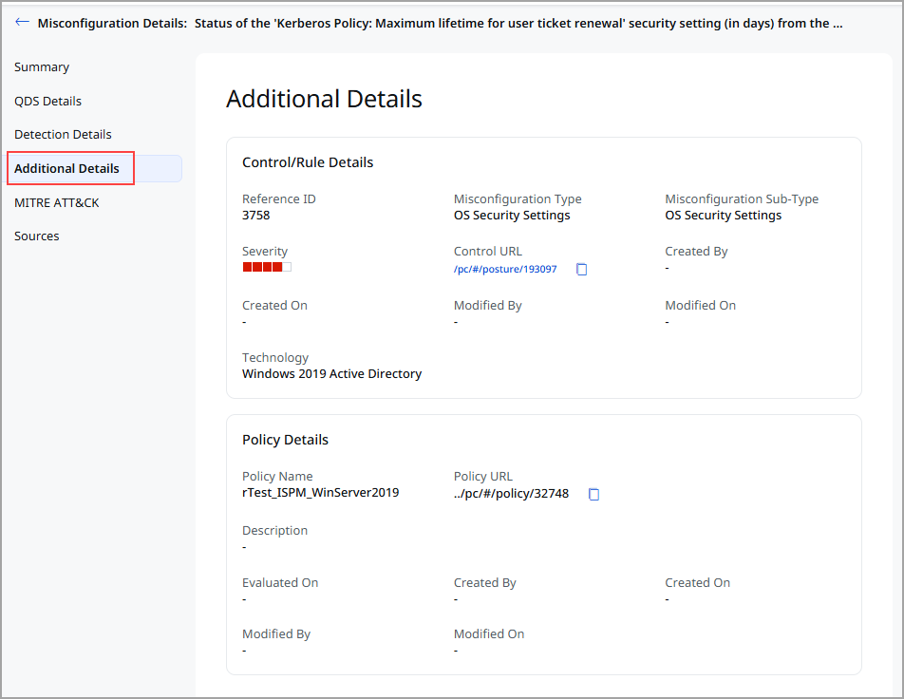Open the Summary section in the sidebar

click(x=42, y=67)
